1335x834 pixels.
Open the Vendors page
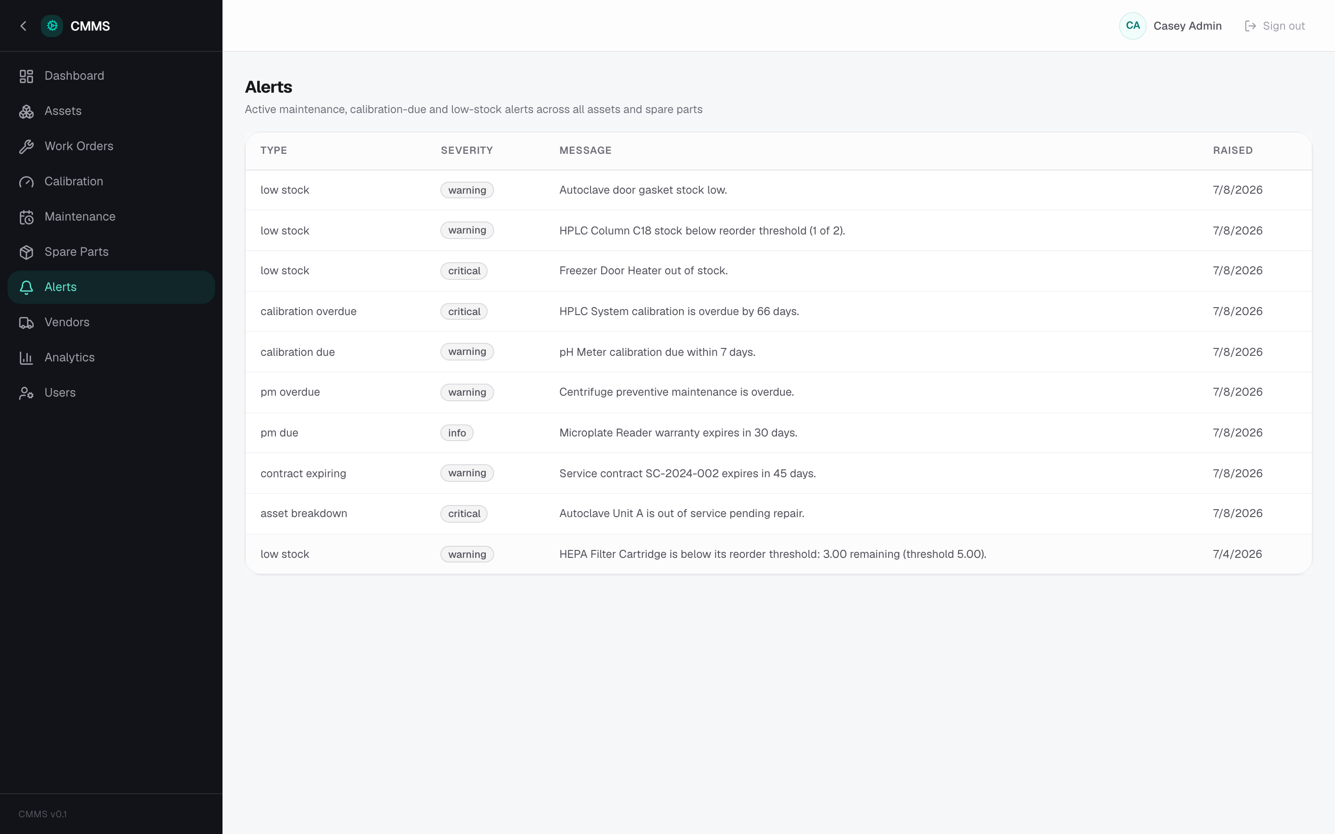tap(111, 322)
